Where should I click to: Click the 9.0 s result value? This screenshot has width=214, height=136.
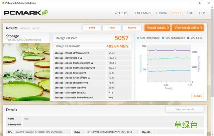[x=111, y=98]
